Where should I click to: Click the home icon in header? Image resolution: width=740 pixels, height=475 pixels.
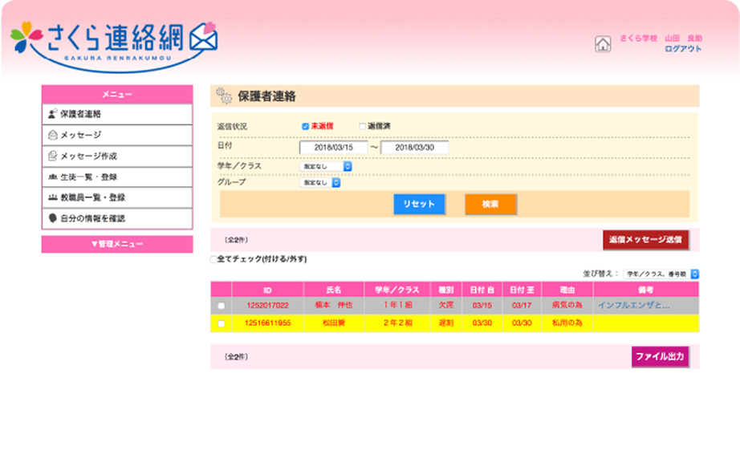click(603, 44)
